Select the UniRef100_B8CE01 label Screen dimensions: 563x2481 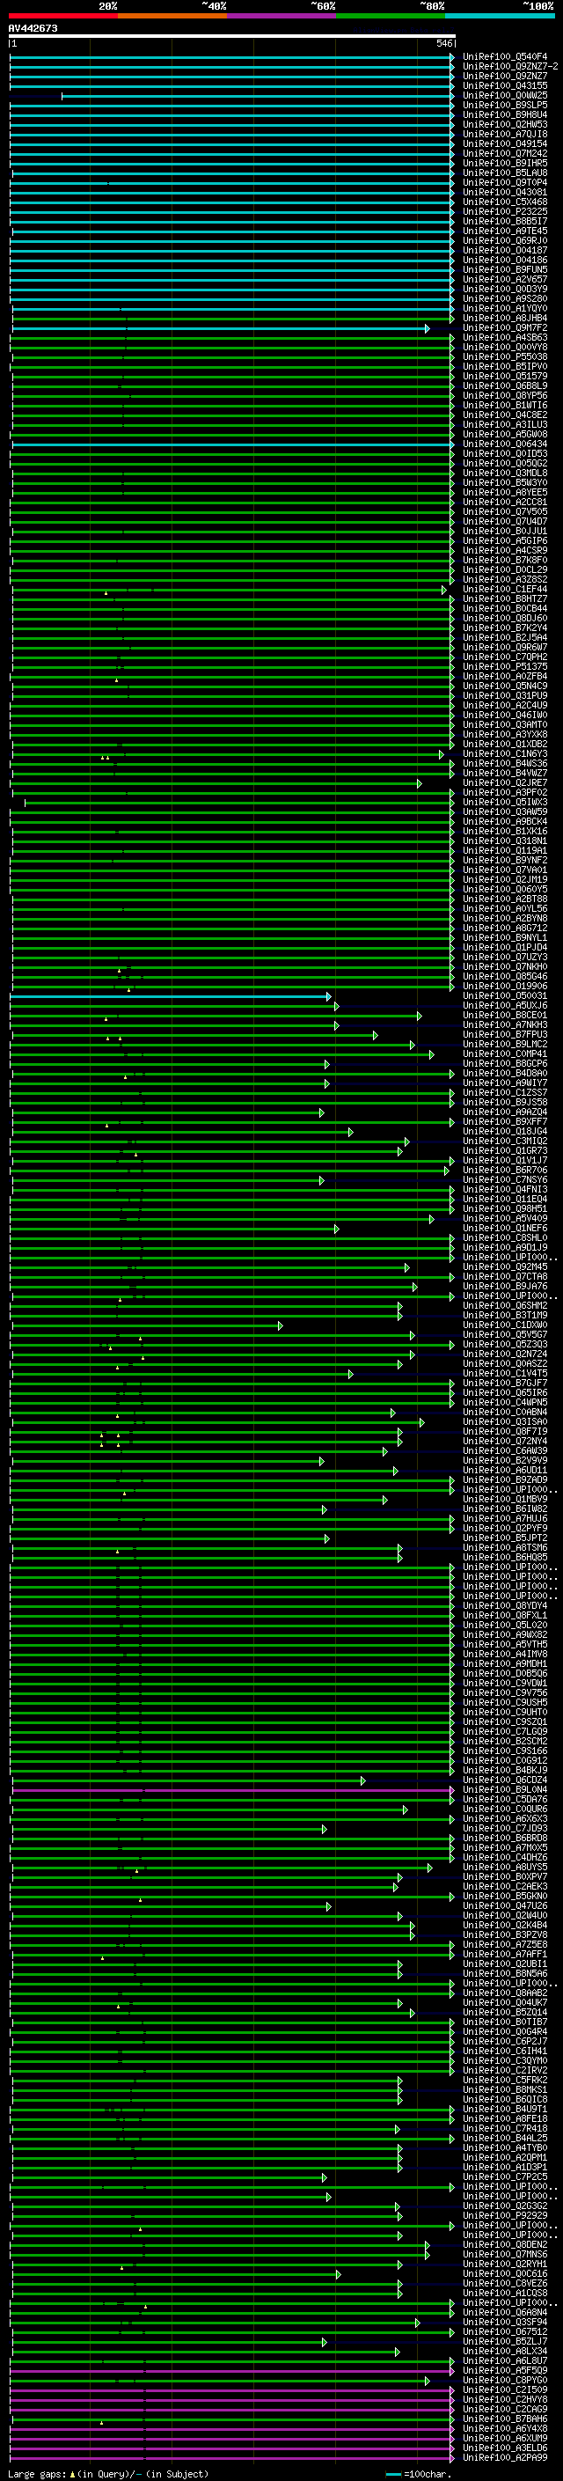pos(505,1015)
